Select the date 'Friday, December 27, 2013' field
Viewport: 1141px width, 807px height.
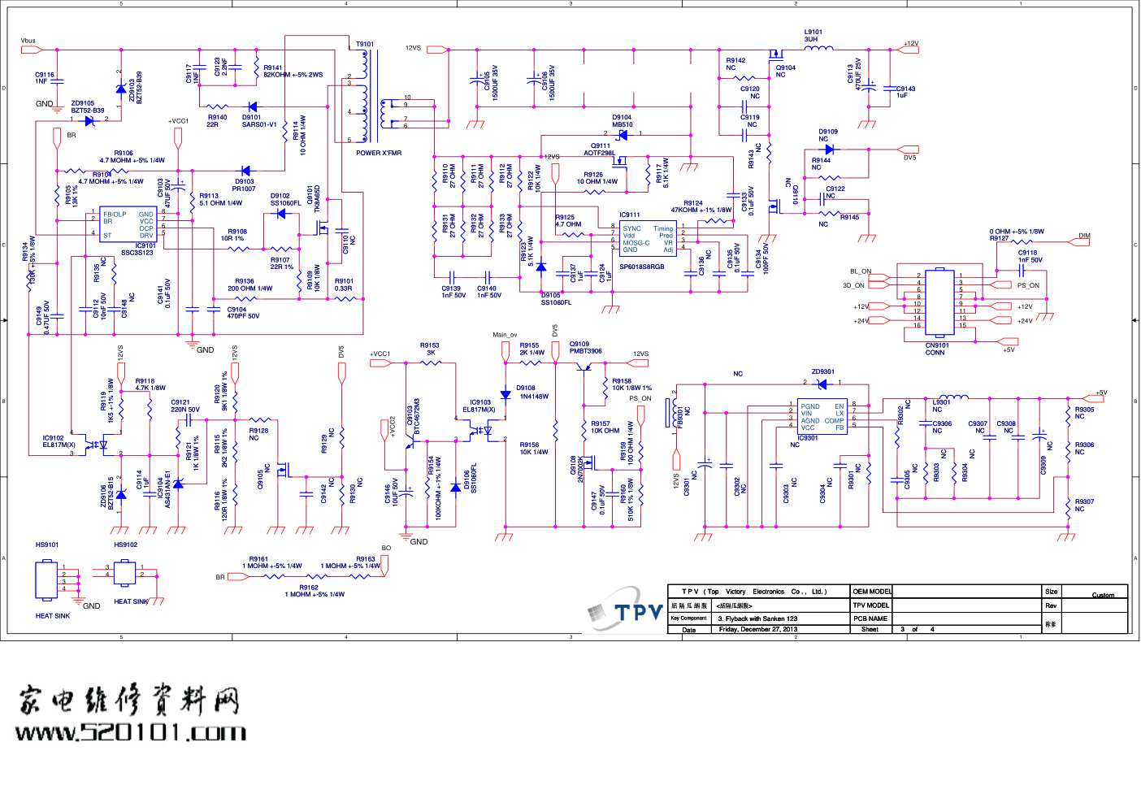pos(757,629)
